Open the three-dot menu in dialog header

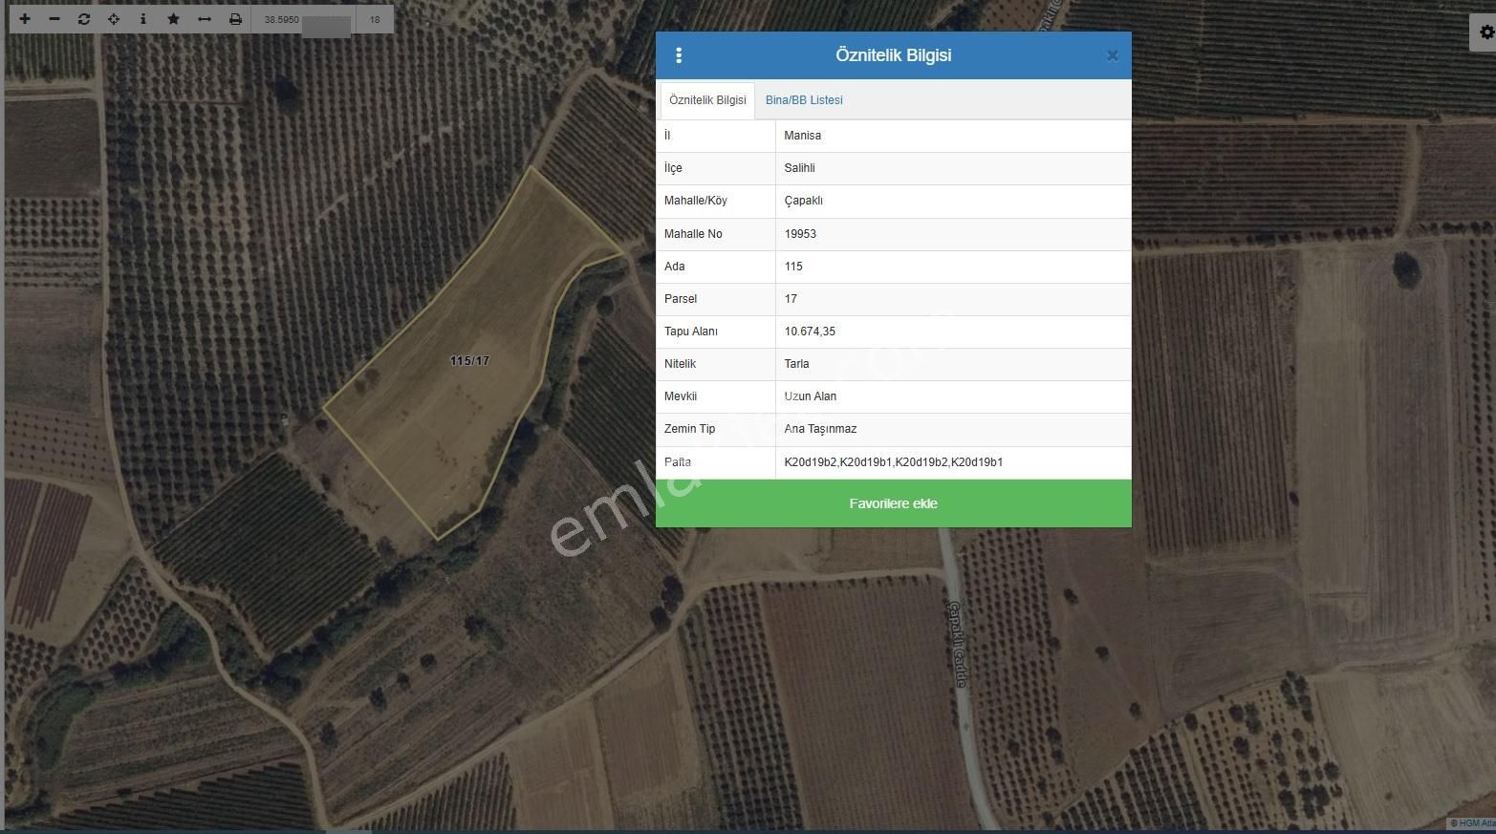point(679,55)
